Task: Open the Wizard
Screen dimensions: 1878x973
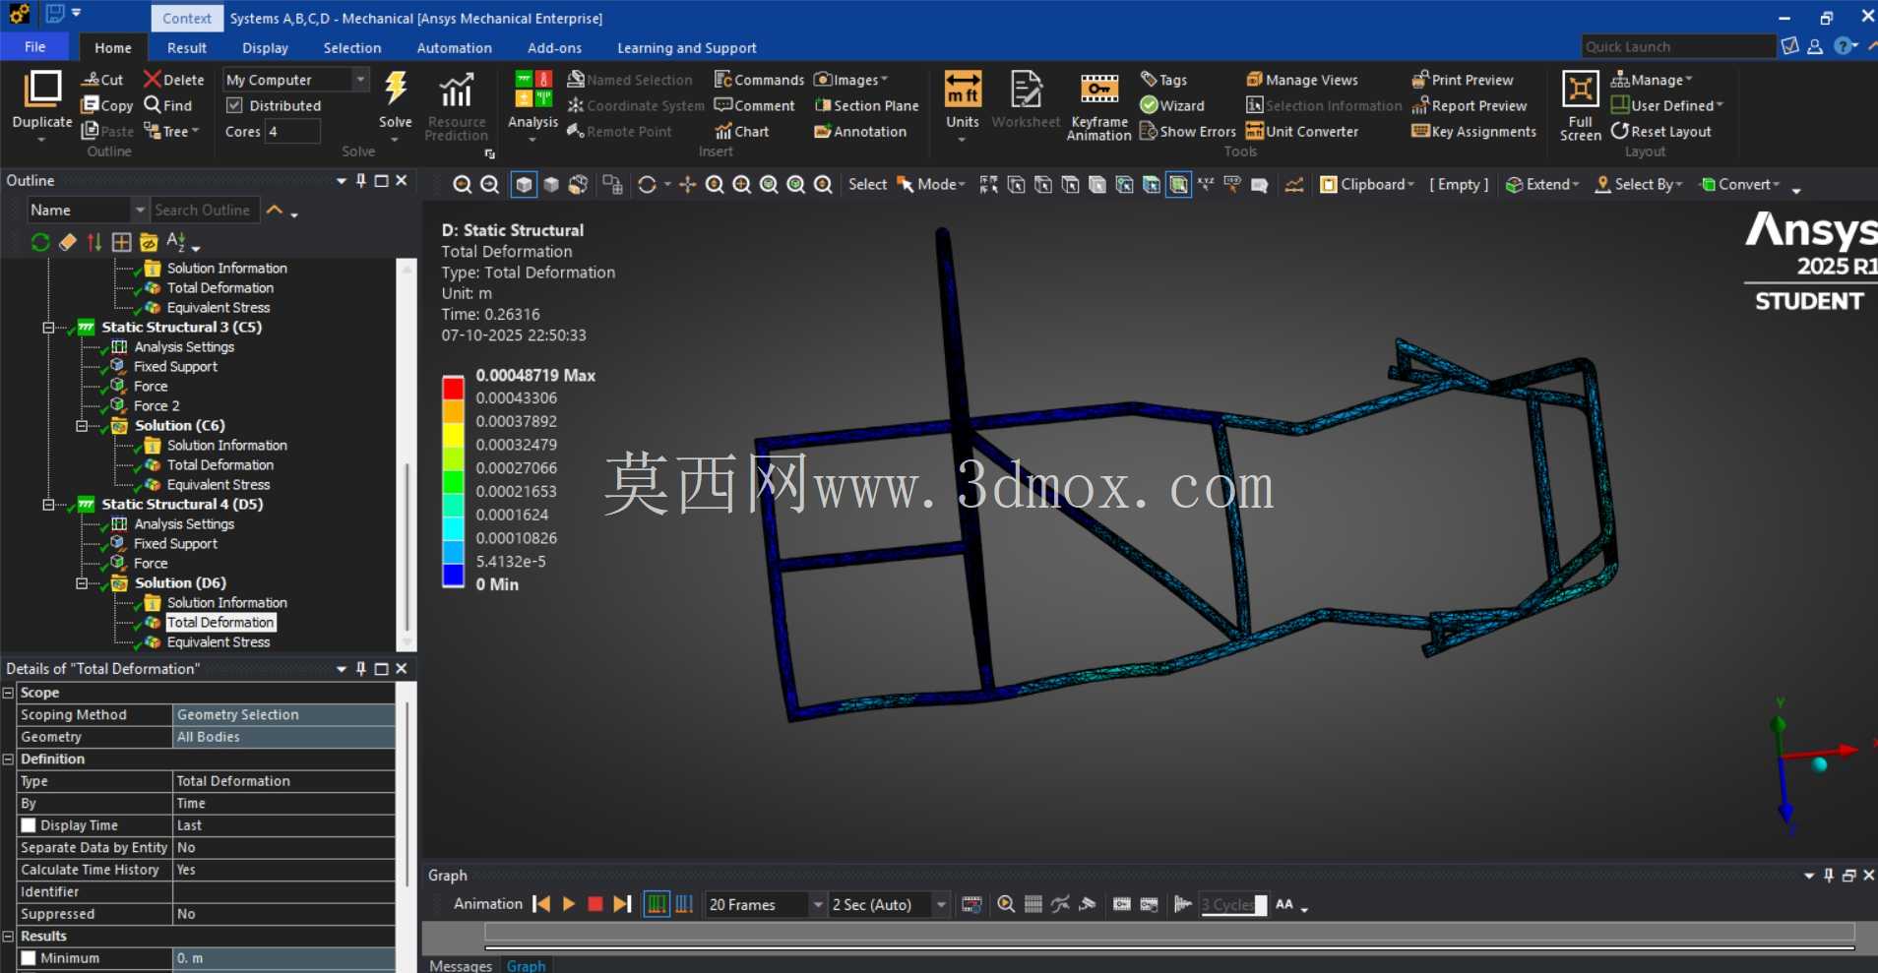Action: [1172, 105]
